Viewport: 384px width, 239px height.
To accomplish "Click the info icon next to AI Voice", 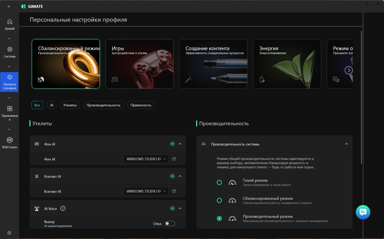I will pos(63,208).
